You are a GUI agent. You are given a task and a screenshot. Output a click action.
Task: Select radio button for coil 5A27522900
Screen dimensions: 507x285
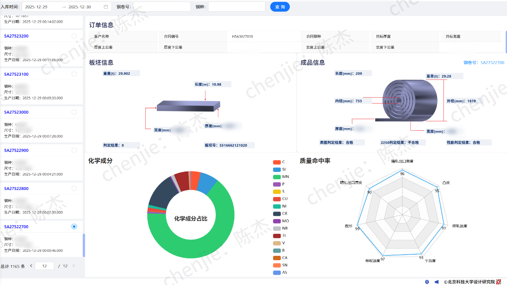pyautogui.click(x=74, y=150)
